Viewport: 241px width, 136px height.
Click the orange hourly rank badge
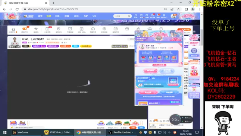tap(65, 46)
